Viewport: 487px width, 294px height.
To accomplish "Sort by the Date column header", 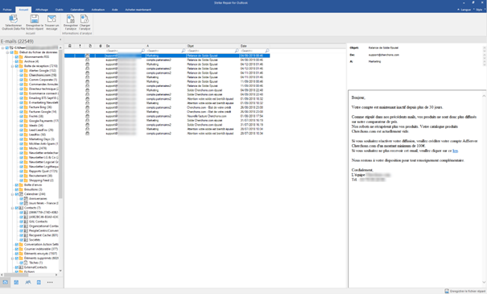I will click(254, 46).
